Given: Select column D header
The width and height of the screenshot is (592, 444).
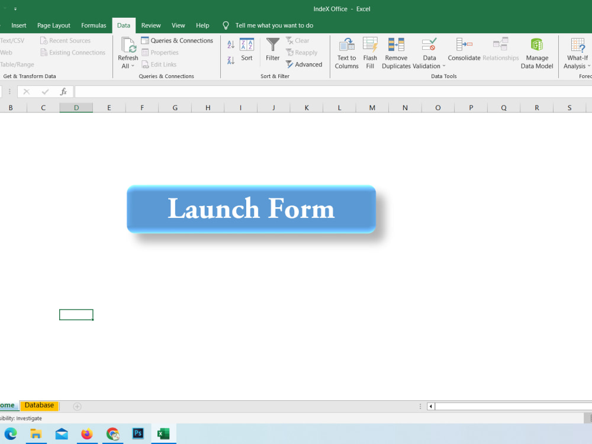Looking at the screenshot, I should 76,108.
